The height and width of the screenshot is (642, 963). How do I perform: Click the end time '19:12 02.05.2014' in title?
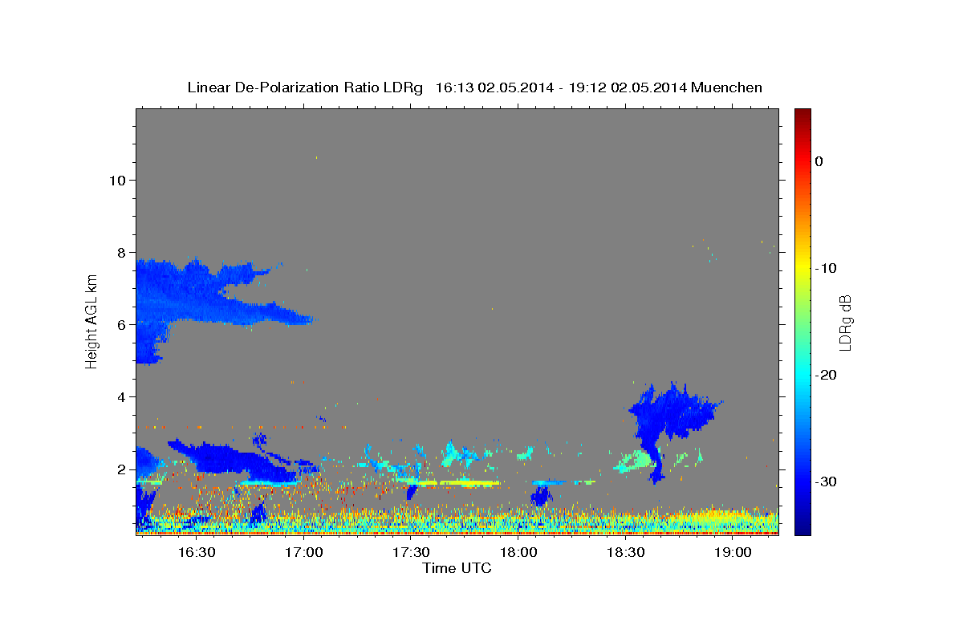(x=626, y=87)
